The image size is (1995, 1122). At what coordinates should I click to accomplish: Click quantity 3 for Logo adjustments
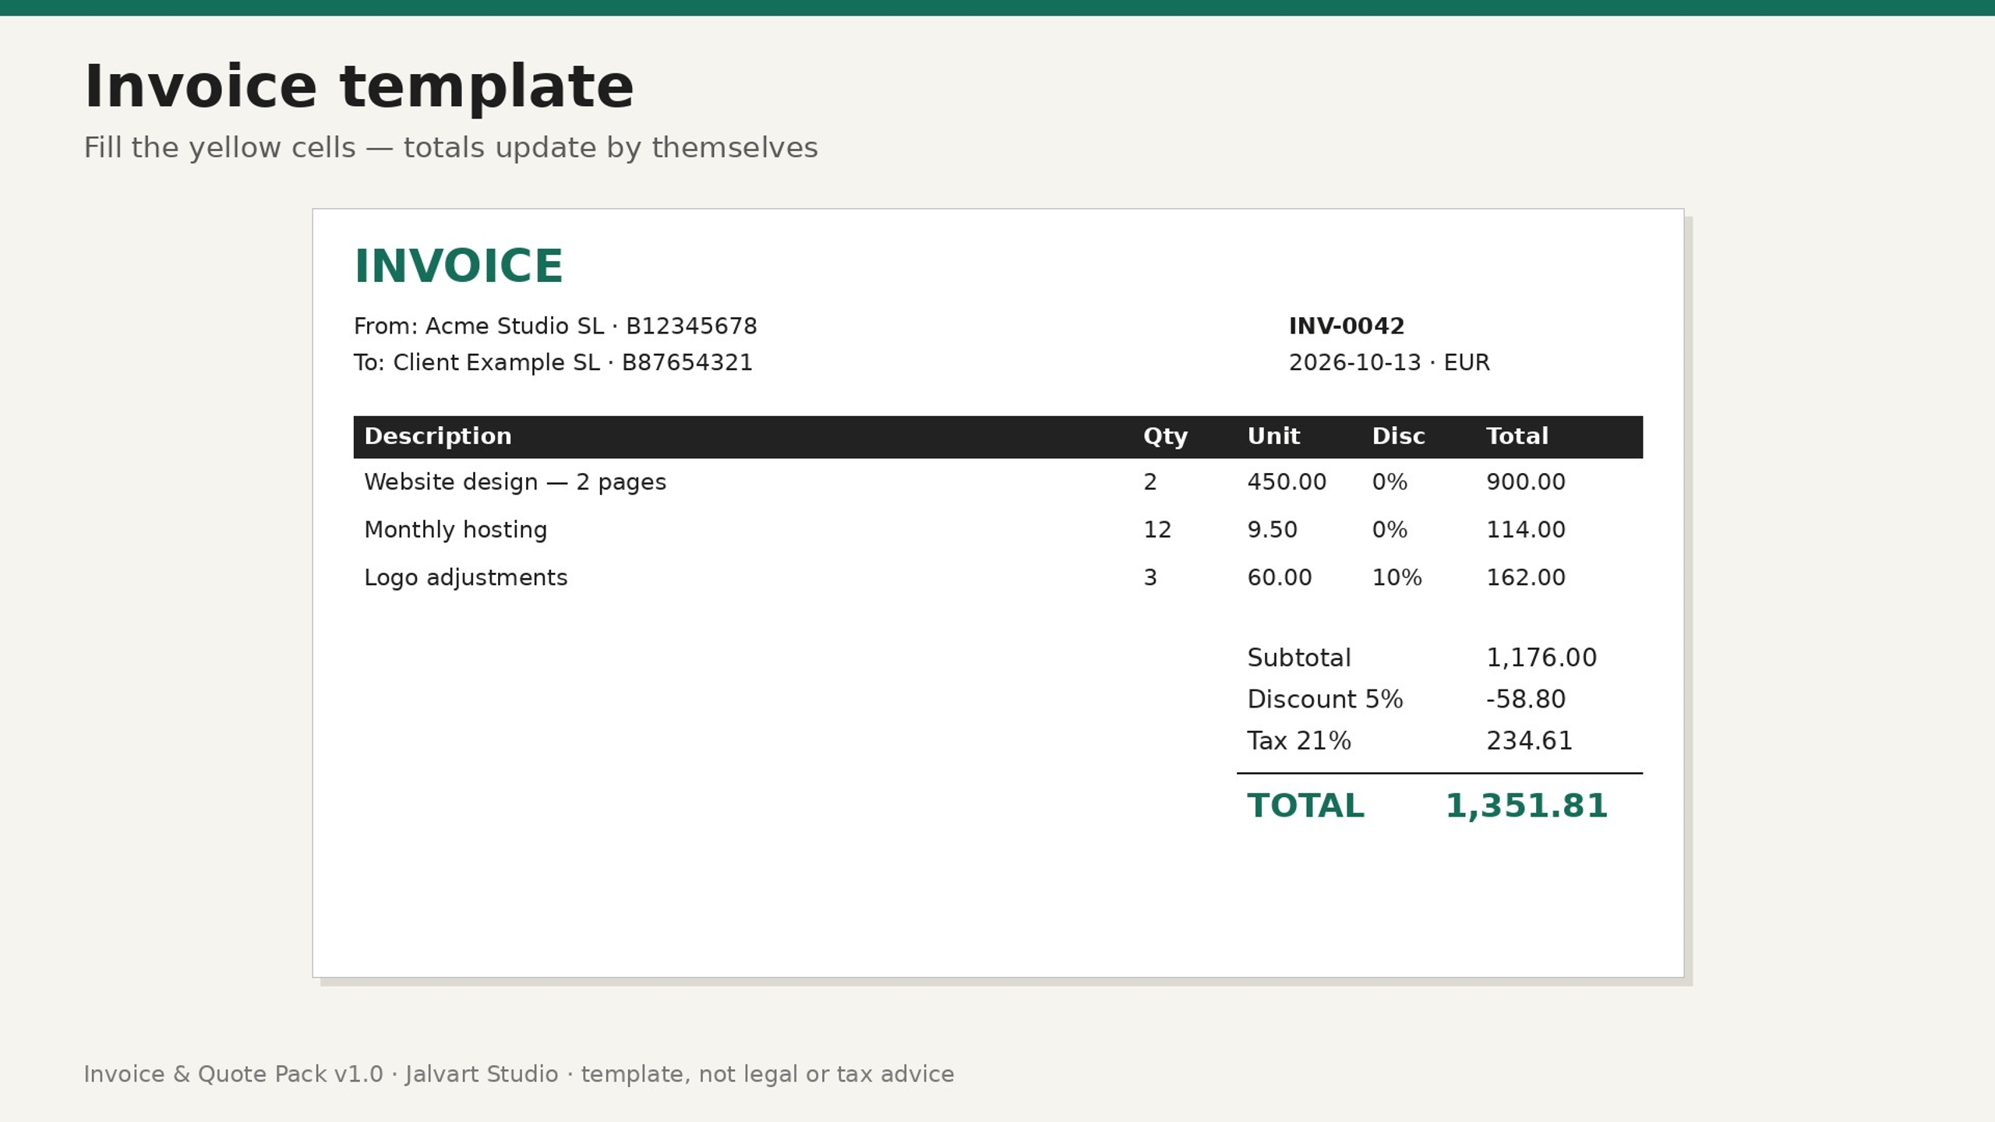click(1149, 578)
